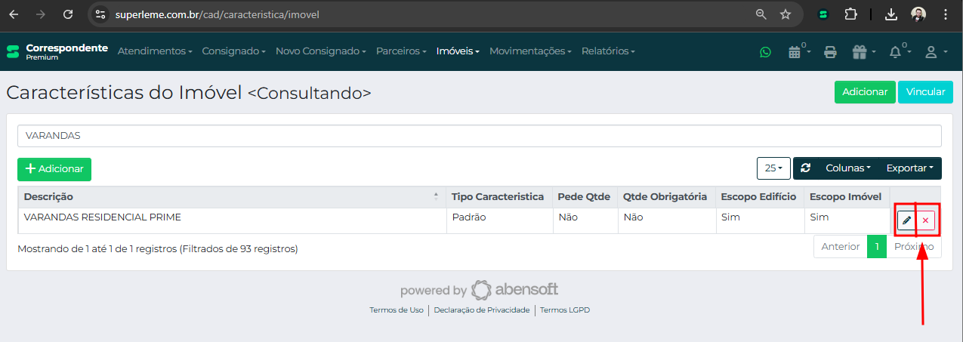Screen dimensions: 963x342
Task: Open the calendar icon dropdown
Action: (x=799, y=51)
